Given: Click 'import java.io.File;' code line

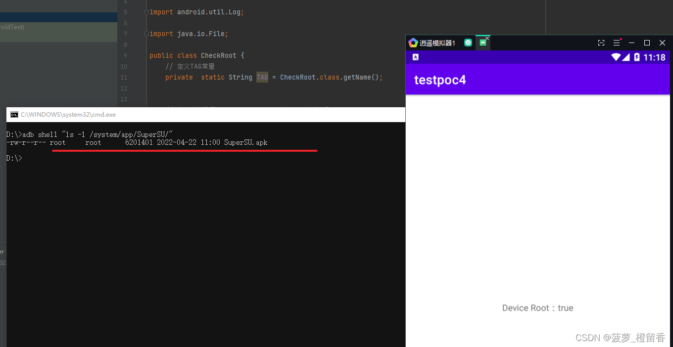Looking at the screenshot, I should click(x=189, y=34).
